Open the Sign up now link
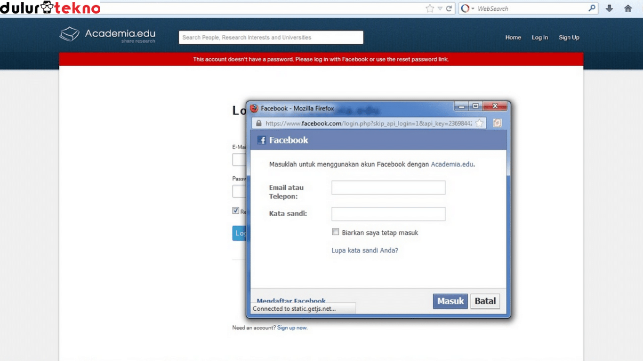643x361 pixels. 292,328
